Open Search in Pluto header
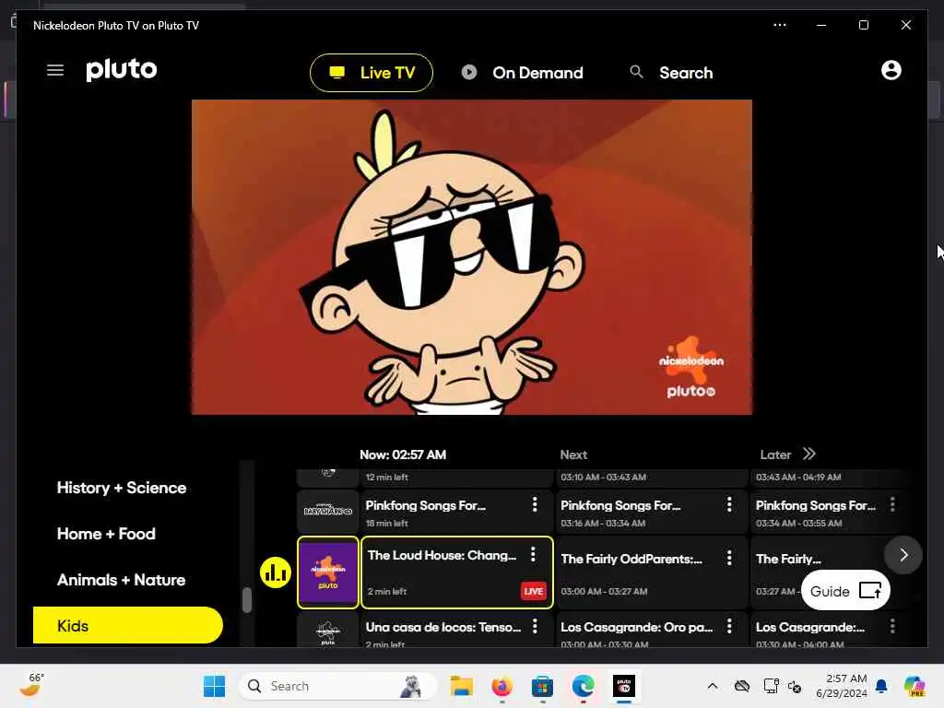 tap(671, 73)
